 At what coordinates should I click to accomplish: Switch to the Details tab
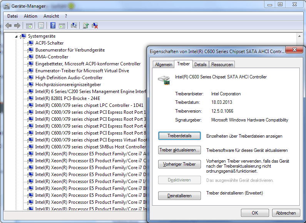201,65
